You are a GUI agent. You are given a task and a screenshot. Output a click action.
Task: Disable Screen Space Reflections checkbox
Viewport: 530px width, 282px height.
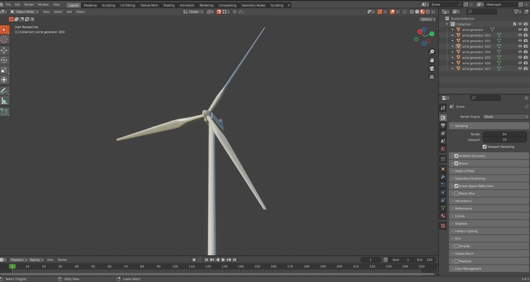pos(456,186)
